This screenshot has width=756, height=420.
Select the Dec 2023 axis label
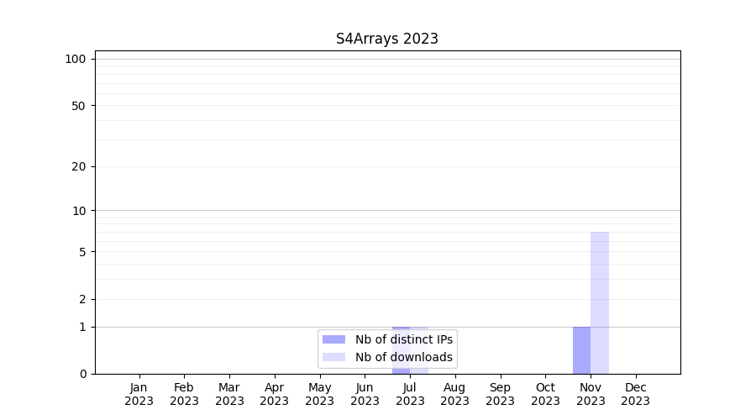coord(636,394)
